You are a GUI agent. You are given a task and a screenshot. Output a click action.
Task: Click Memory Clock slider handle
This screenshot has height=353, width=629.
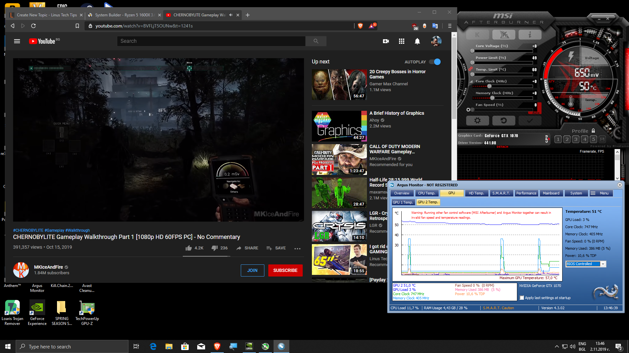tap(492, 98)
